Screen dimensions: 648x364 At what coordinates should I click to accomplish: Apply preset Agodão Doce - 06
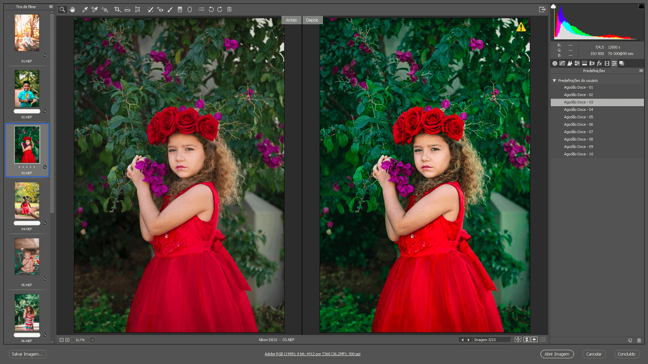click(597, 124)
